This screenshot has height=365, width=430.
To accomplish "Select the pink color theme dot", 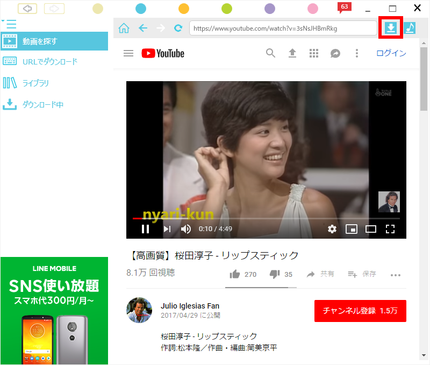I will [x=313, y=9].
